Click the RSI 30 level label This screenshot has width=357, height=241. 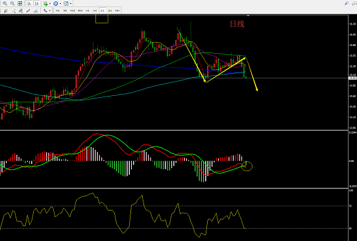(350, 228)
